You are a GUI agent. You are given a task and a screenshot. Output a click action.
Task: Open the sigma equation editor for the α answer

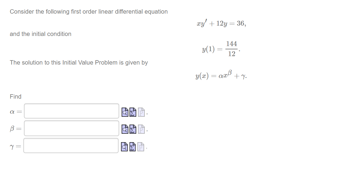click(x=132, y=112)
